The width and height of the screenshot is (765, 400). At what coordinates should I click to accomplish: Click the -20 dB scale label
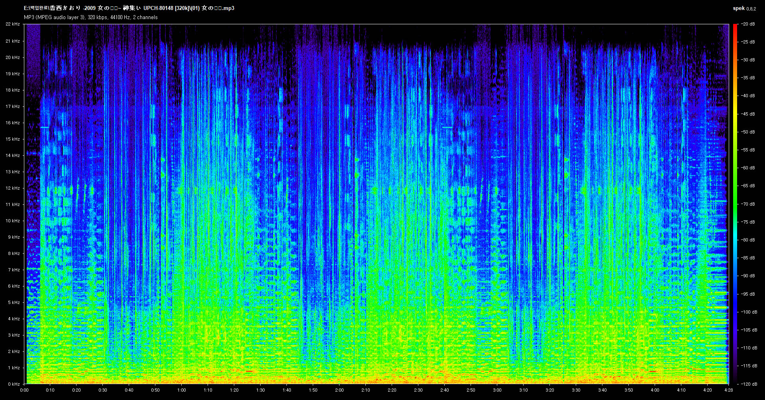pyautogui.click(x=748, y=24)
